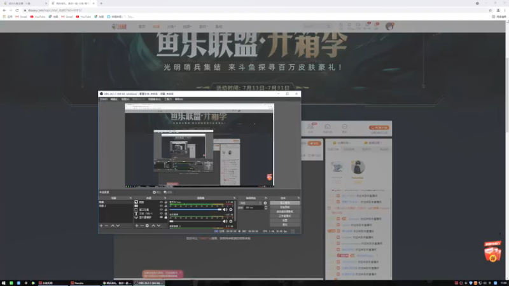Open first menu in OBS menu bar

click(x=104, y=99)
